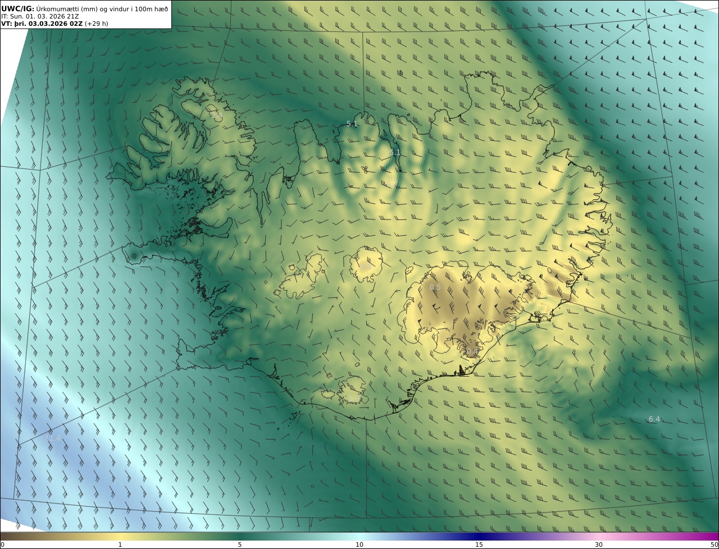Click the valid time line "VT: þri. 03.03.2026 02Z (+29 h)"
Viewport: 719px width, 549px height.
54,24
